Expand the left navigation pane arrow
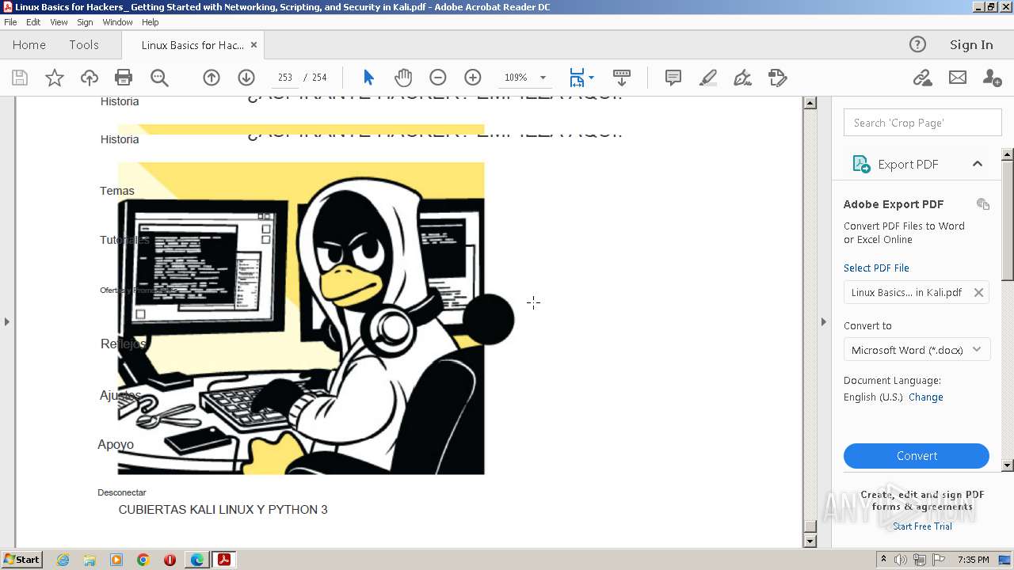 coord(7,321)
